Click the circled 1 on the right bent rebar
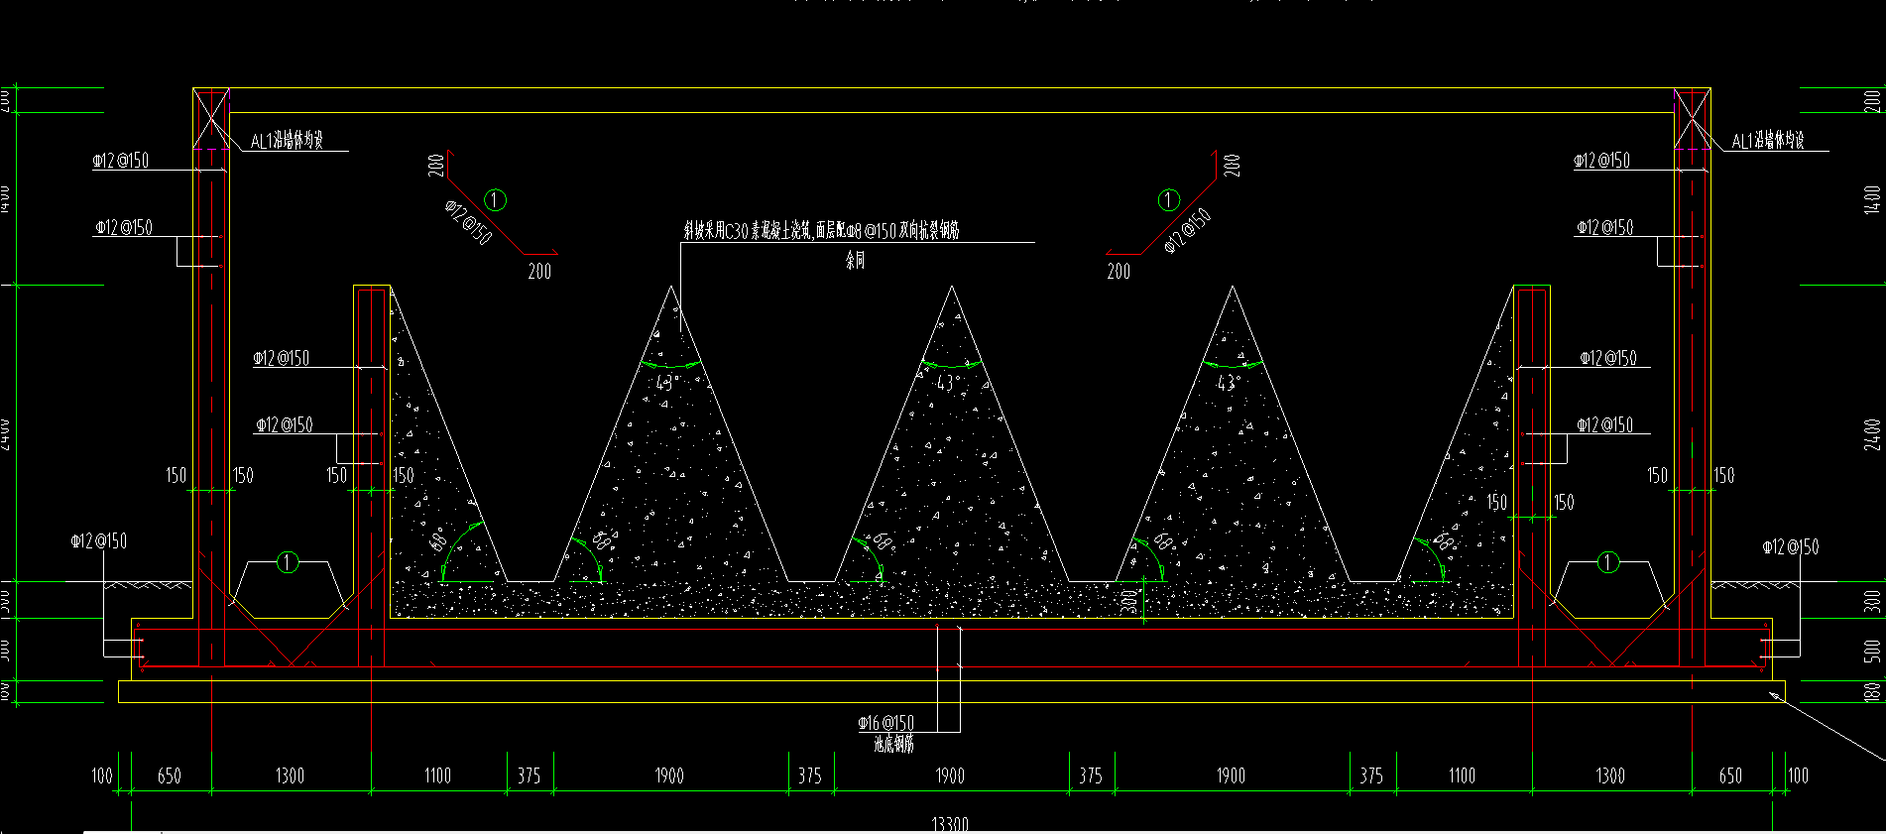1886x834 pixels. tap(1170, 200)
